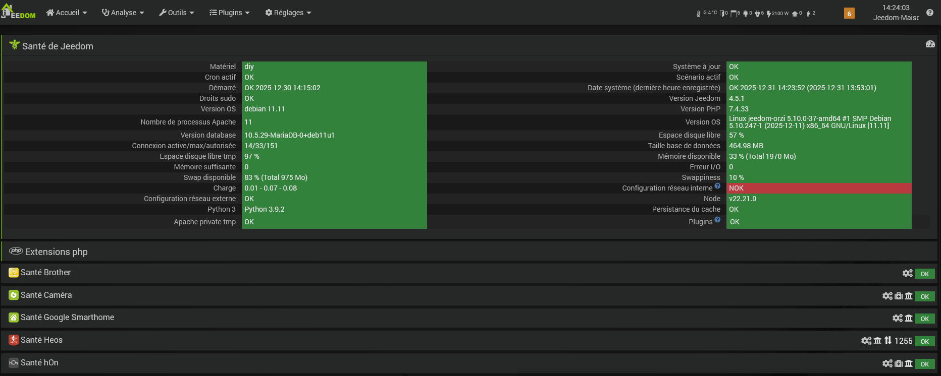Open the Outils dropdown menu
This screenshot has height=376, width=941.
coord(177,13)
